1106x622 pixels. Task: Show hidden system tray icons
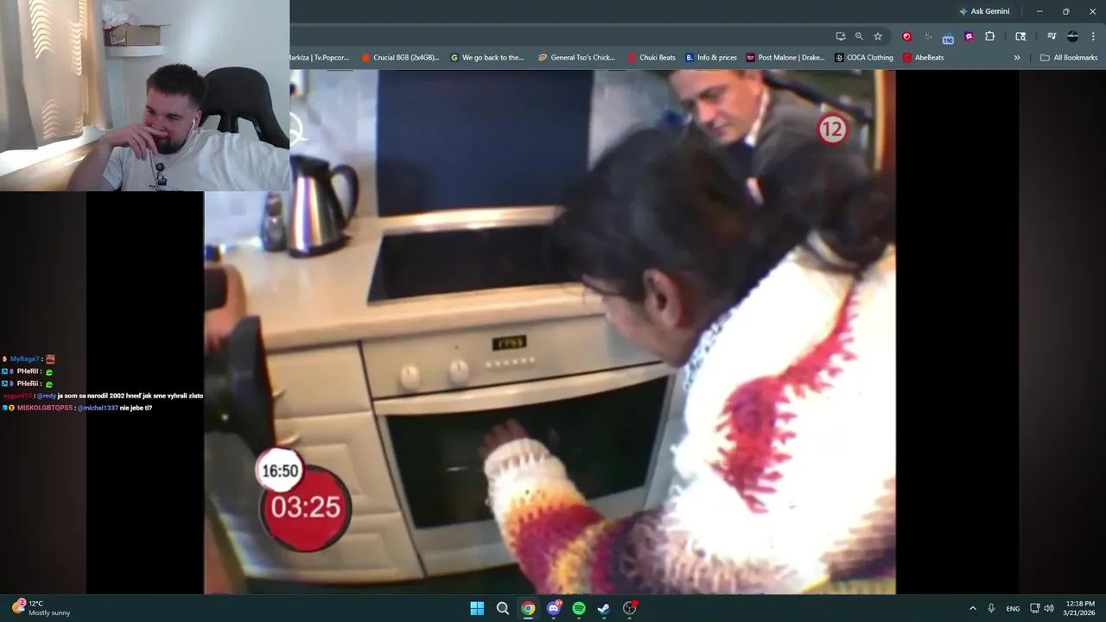[x=973, y=608]
